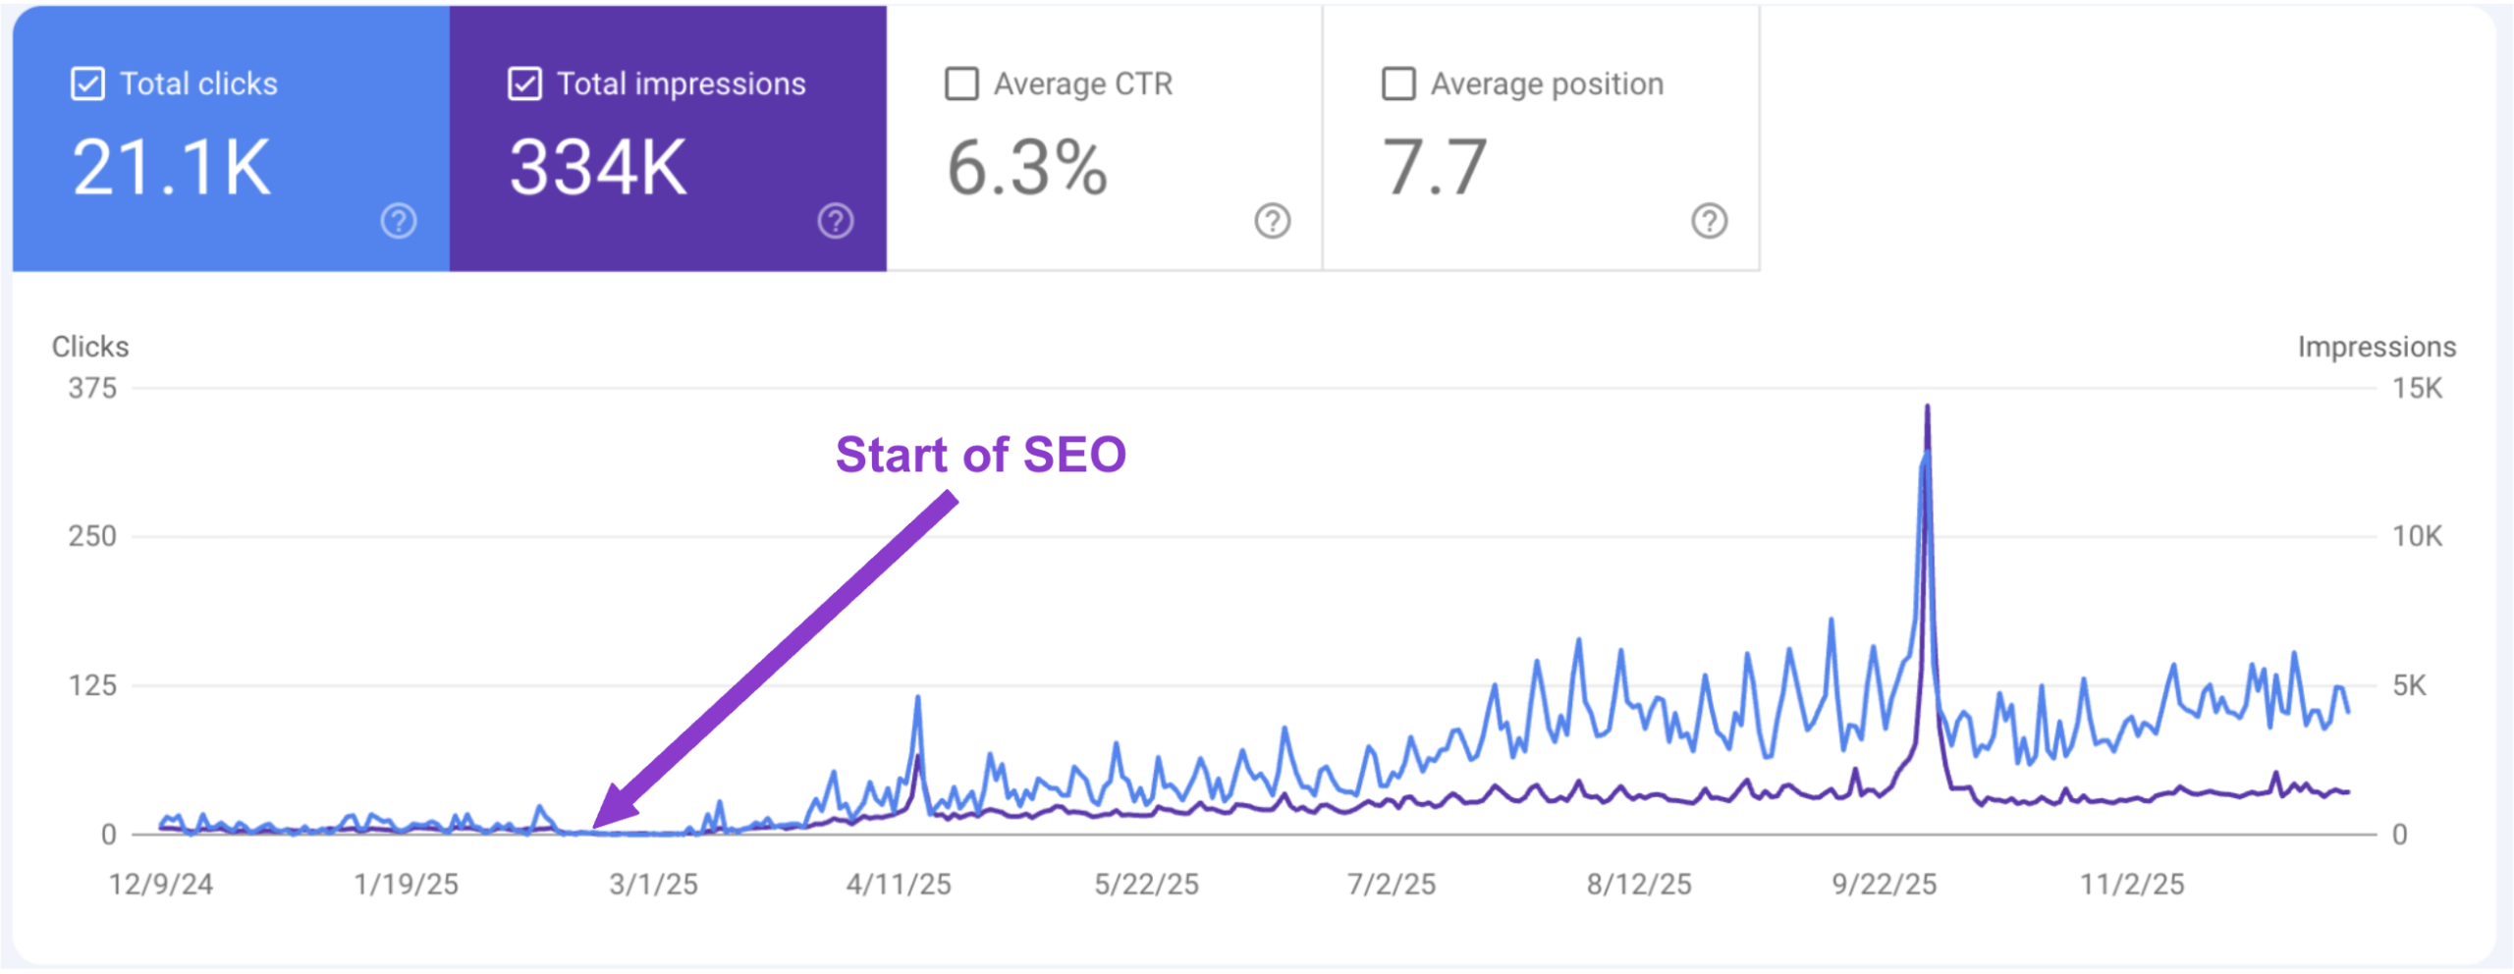Enable the Average CTR checkbox
This screenshot has height=974, width=2514.
point(961,84)
